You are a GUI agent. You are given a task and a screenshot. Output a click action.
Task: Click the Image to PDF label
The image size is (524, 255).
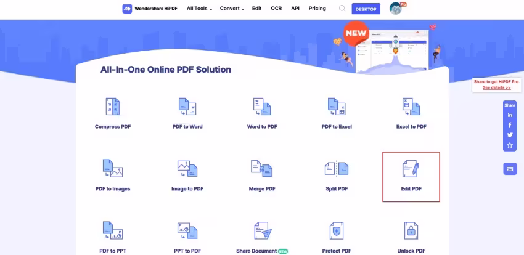click(x=187, y=189)
